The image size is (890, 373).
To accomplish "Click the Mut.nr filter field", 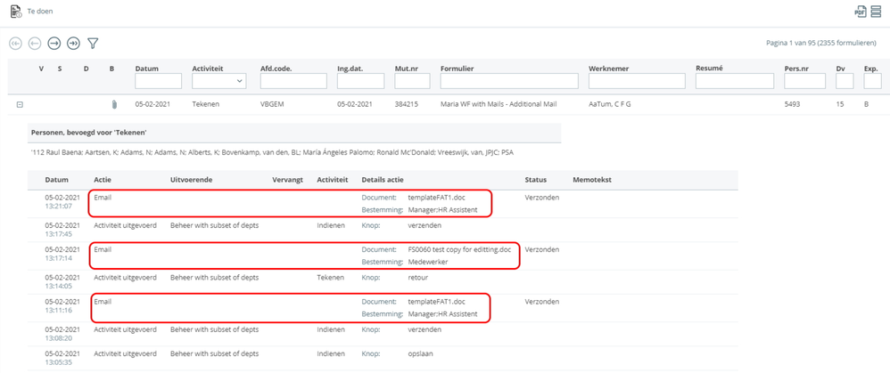I will pyautogui.click(x=412, y=81).
